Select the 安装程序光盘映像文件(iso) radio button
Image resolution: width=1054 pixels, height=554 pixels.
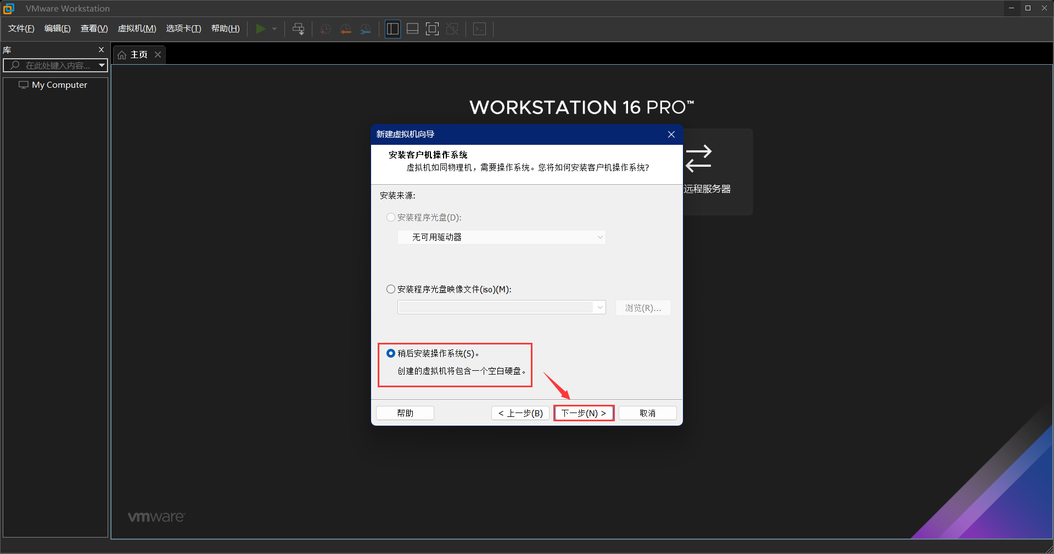pyautogui.click(x=391, y=289)
